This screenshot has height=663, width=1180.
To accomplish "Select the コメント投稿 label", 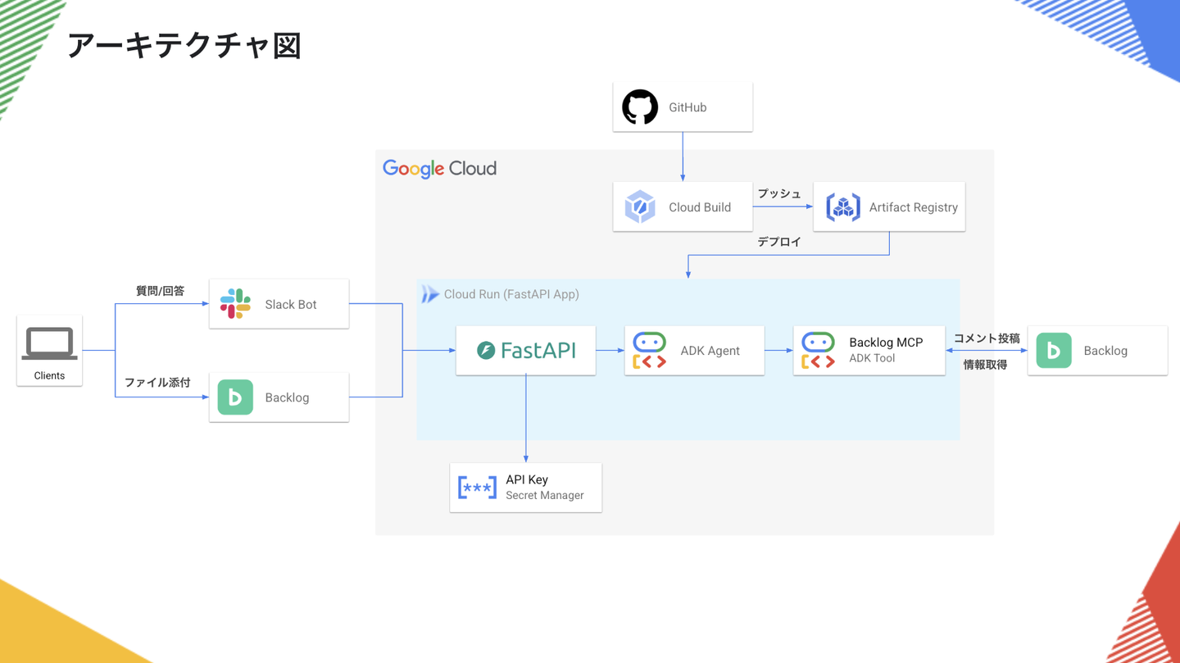I will tap(987, 338).
